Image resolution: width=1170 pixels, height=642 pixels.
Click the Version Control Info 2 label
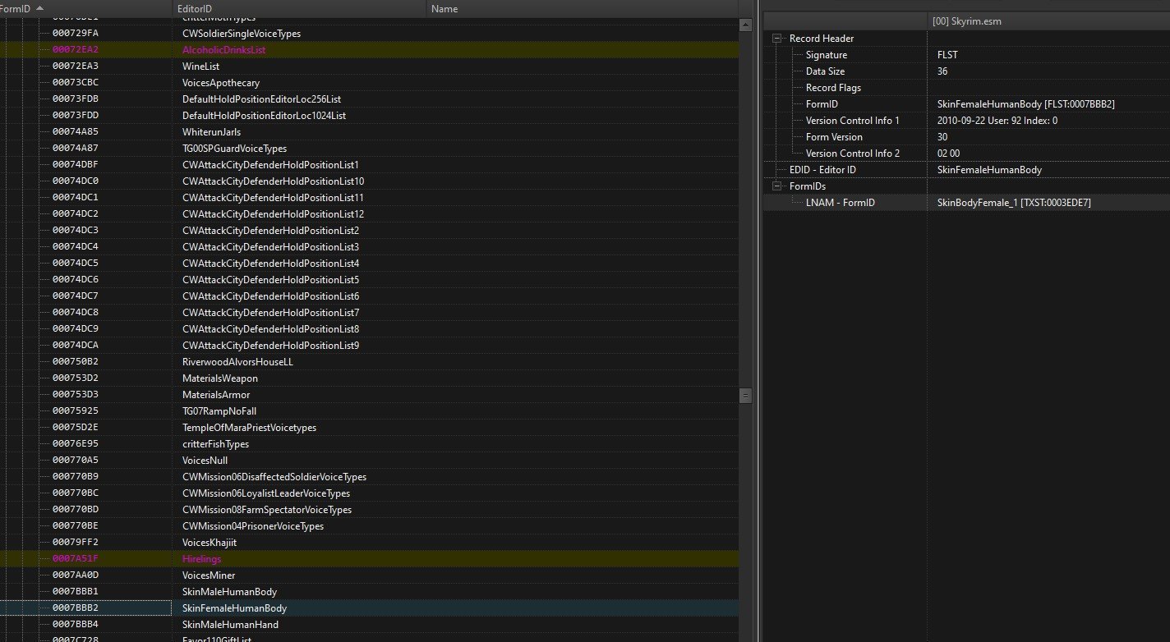tap(852, 154)
